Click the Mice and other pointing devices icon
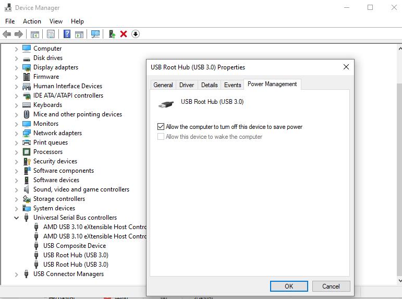The height and width of the screenshot is (299, 402). tap(27, 114)
